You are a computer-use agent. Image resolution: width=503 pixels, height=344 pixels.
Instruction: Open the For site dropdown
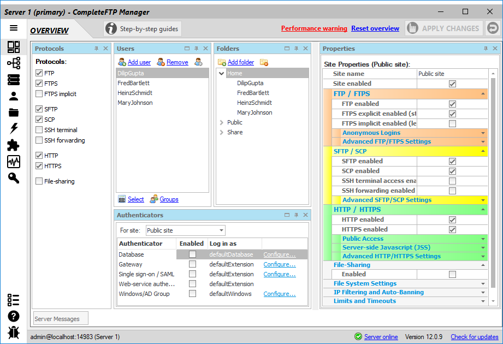(x=185, y=230)
